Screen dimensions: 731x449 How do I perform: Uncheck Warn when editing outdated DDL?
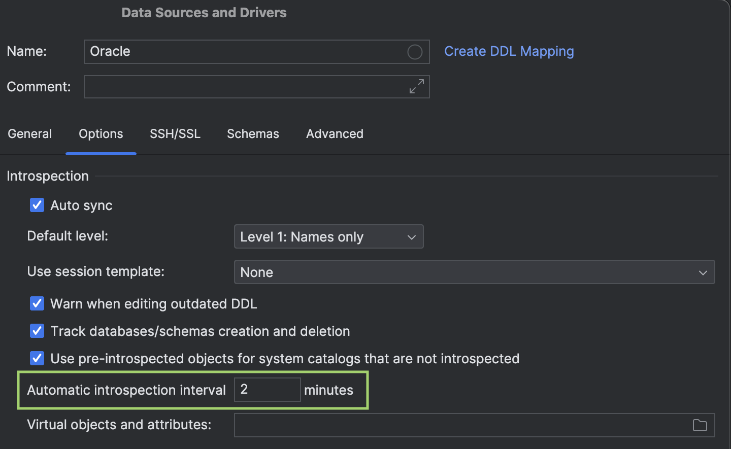click(x=37, y=303)
